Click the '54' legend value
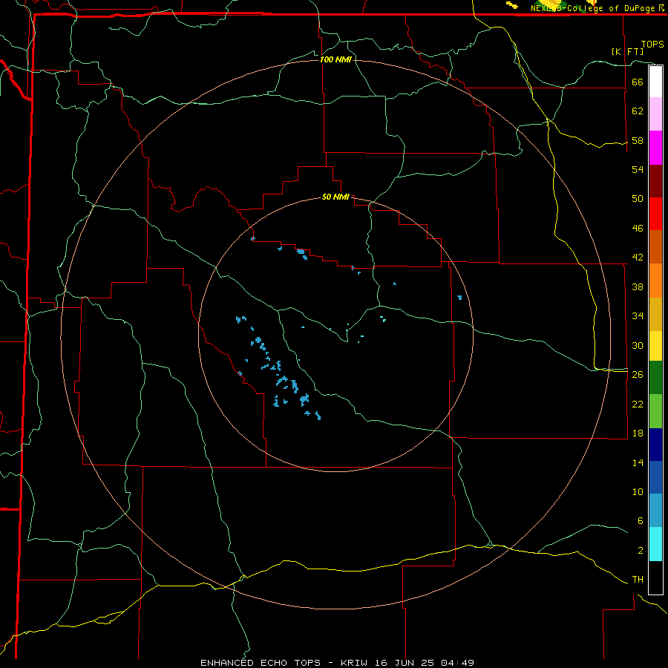The height and width of the screenshot is (668, 668). (638, 169)
